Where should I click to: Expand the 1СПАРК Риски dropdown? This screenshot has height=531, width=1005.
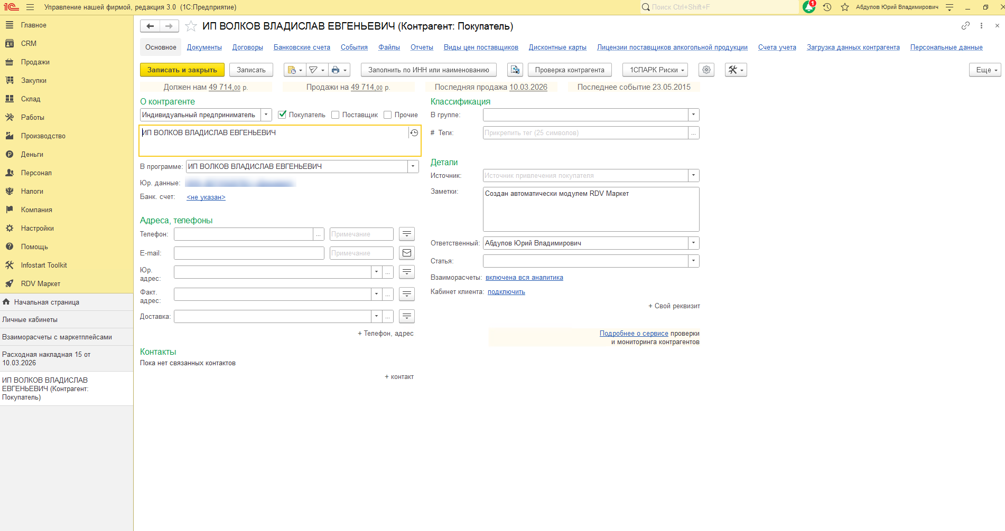pyautogui.click(x=655, y=70)
